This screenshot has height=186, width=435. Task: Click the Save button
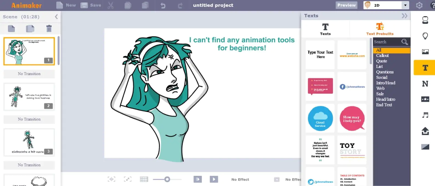(x=91, y=5)
